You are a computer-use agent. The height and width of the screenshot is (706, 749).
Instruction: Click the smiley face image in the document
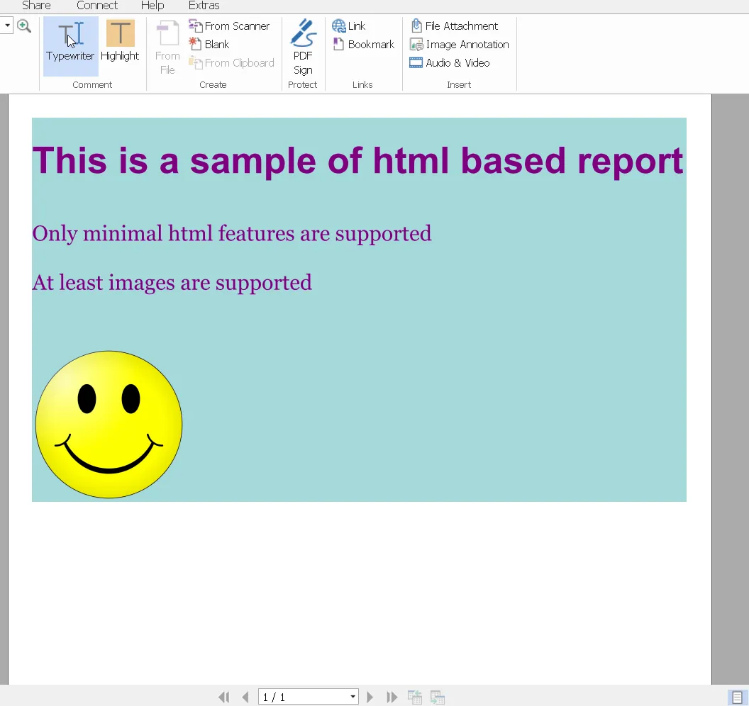click(109, 425)
